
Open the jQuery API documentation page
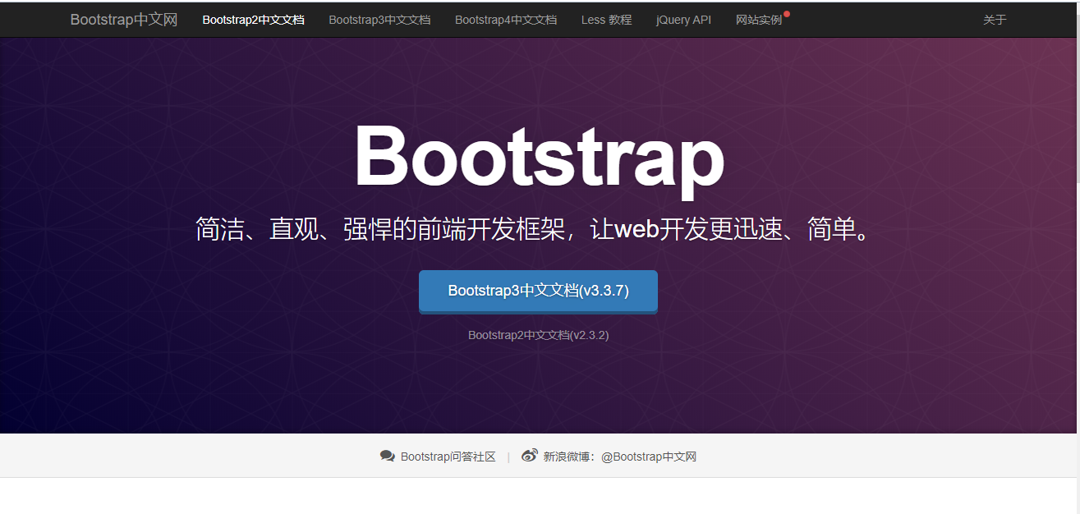tap(683, 20)
